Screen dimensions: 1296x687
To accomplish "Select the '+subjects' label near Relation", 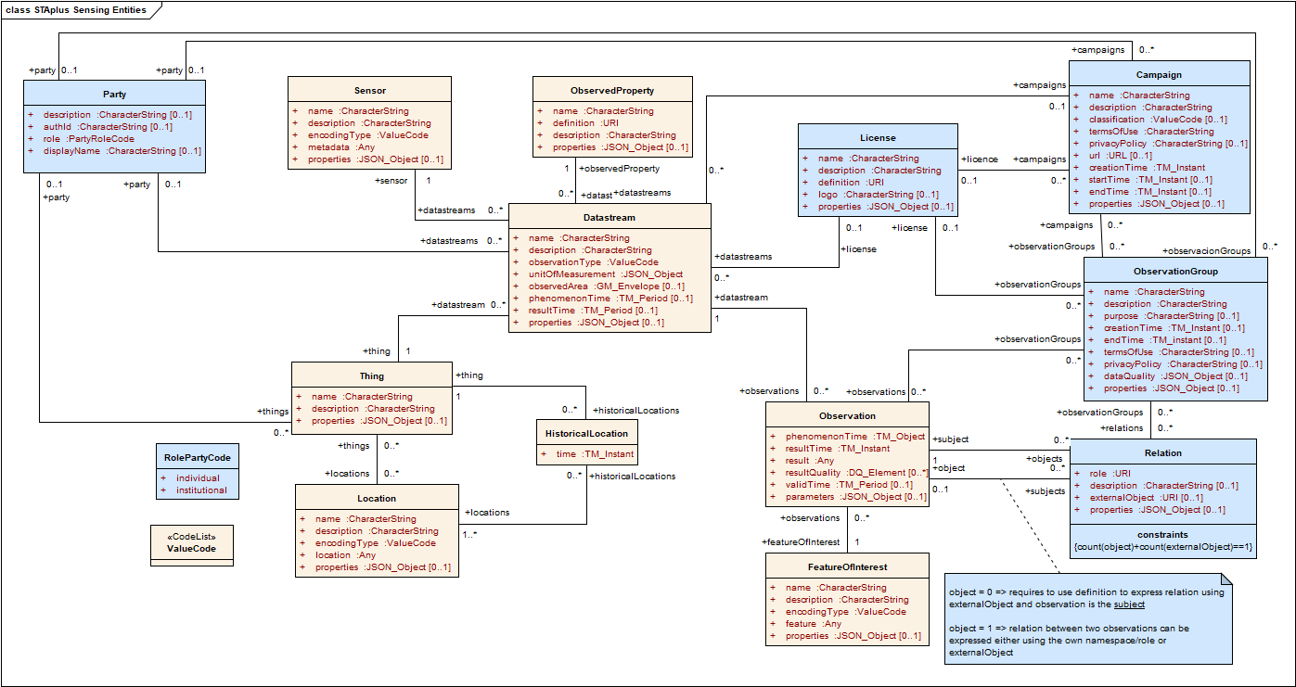I will click(x=1045, y=491).
